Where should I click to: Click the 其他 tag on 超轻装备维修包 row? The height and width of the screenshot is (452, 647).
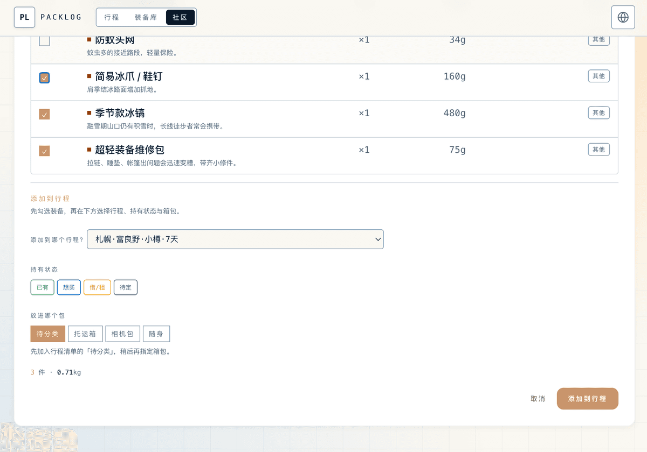click(x=598, y=149)
